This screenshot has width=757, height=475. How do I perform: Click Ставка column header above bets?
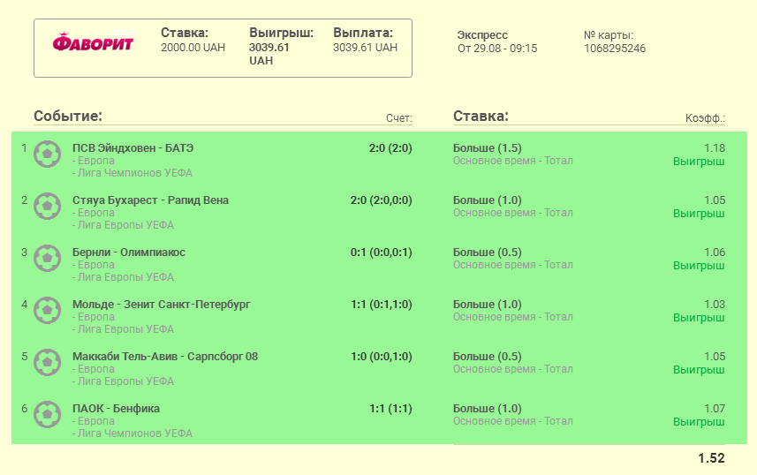pos(481,116)
